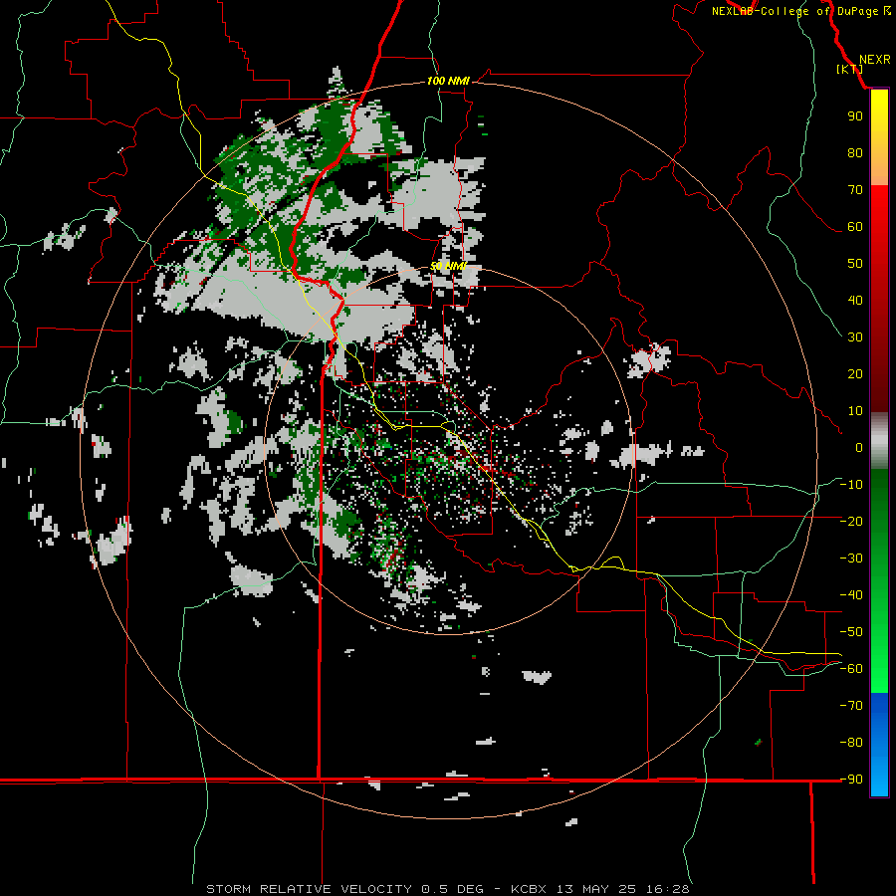Pick the yellow top segment of color bar

click(879, 137)
